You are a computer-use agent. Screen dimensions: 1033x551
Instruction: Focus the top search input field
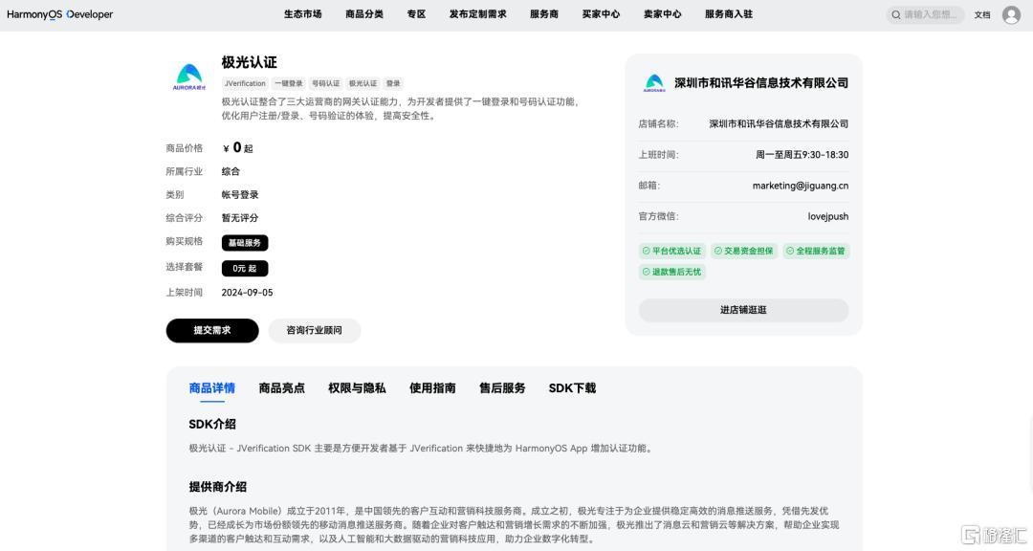[x=926, y=14]
